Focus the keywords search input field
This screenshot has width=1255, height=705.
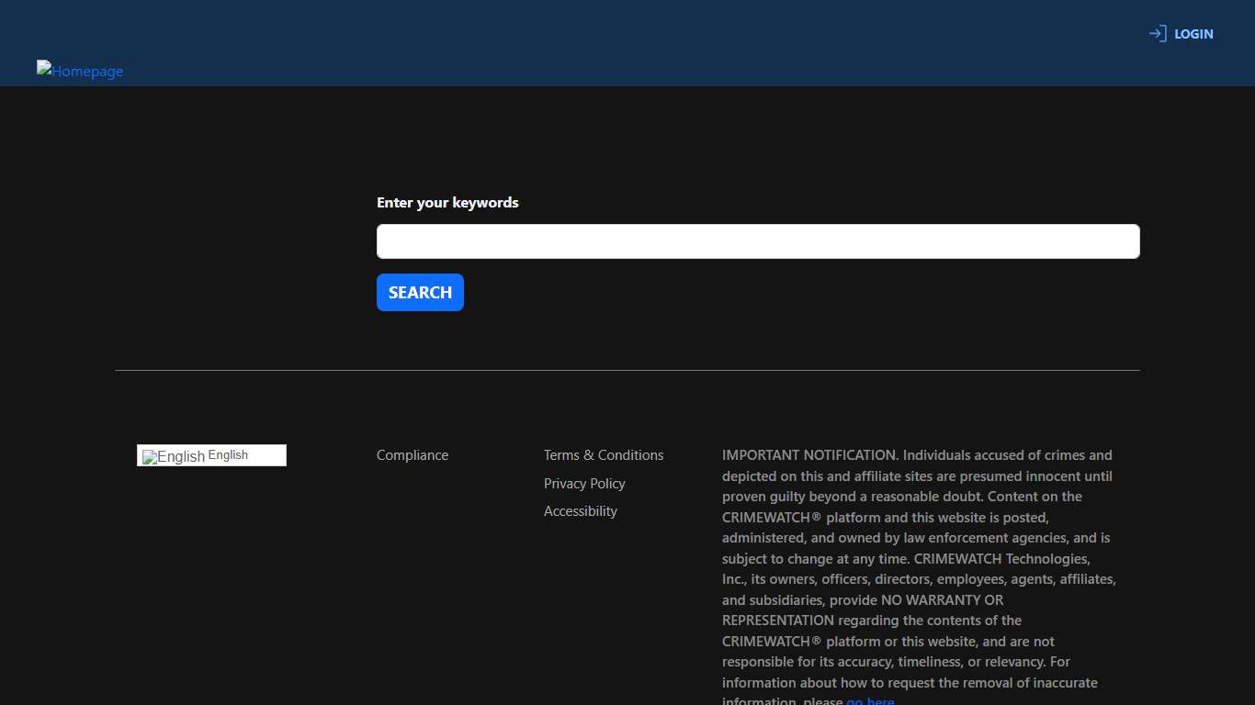click(757, 241)
